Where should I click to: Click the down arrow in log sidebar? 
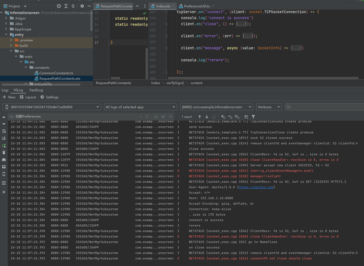coord(4,124)
